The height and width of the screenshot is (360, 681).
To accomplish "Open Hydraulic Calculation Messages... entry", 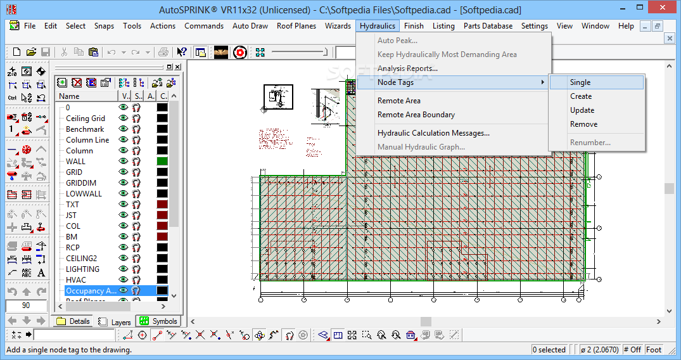I will pos(433,133).
